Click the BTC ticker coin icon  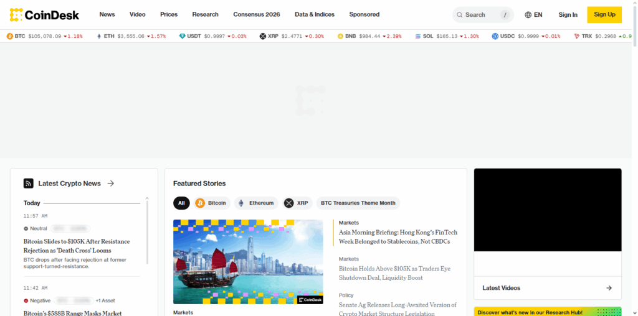point(10,36)
